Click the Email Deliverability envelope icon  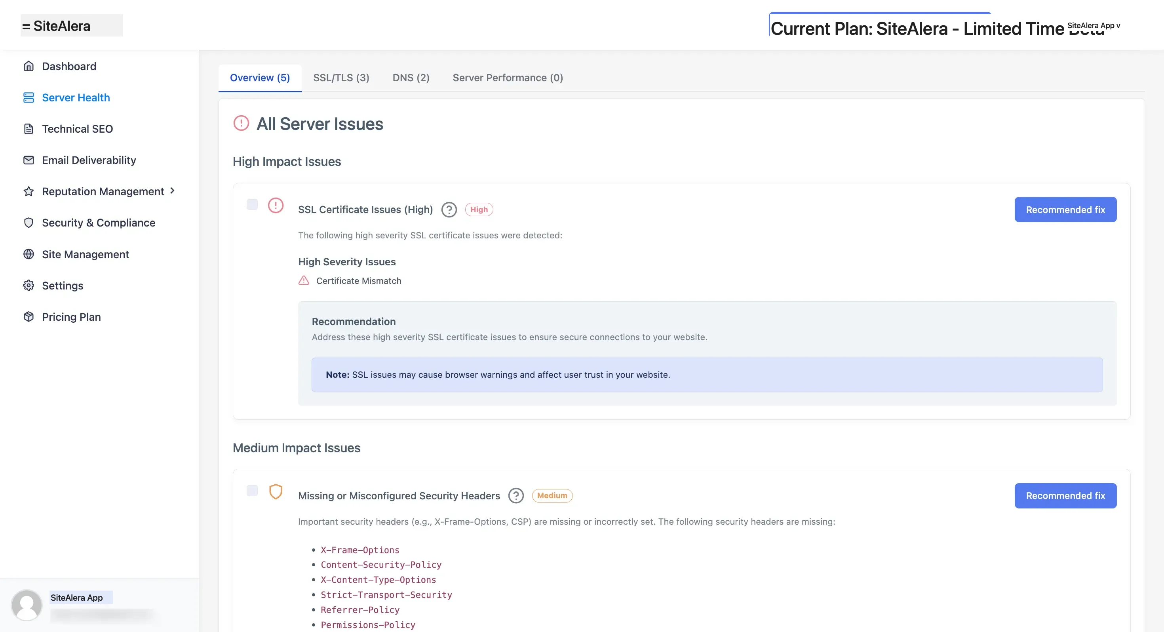coord(29,160)
